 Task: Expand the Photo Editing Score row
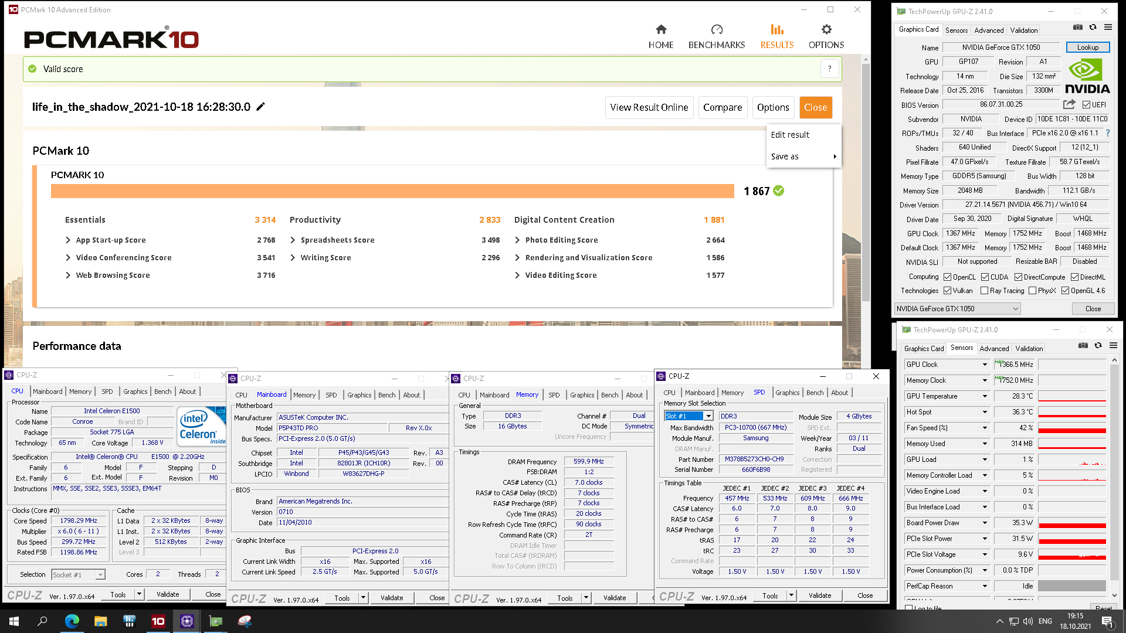click(517, 240)
